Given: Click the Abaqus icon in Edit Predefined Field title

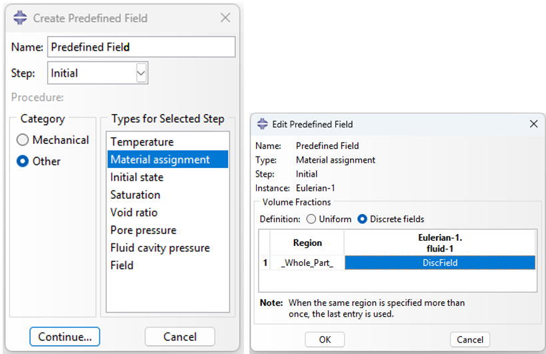Looking at the screenshot, I should 262,124.
